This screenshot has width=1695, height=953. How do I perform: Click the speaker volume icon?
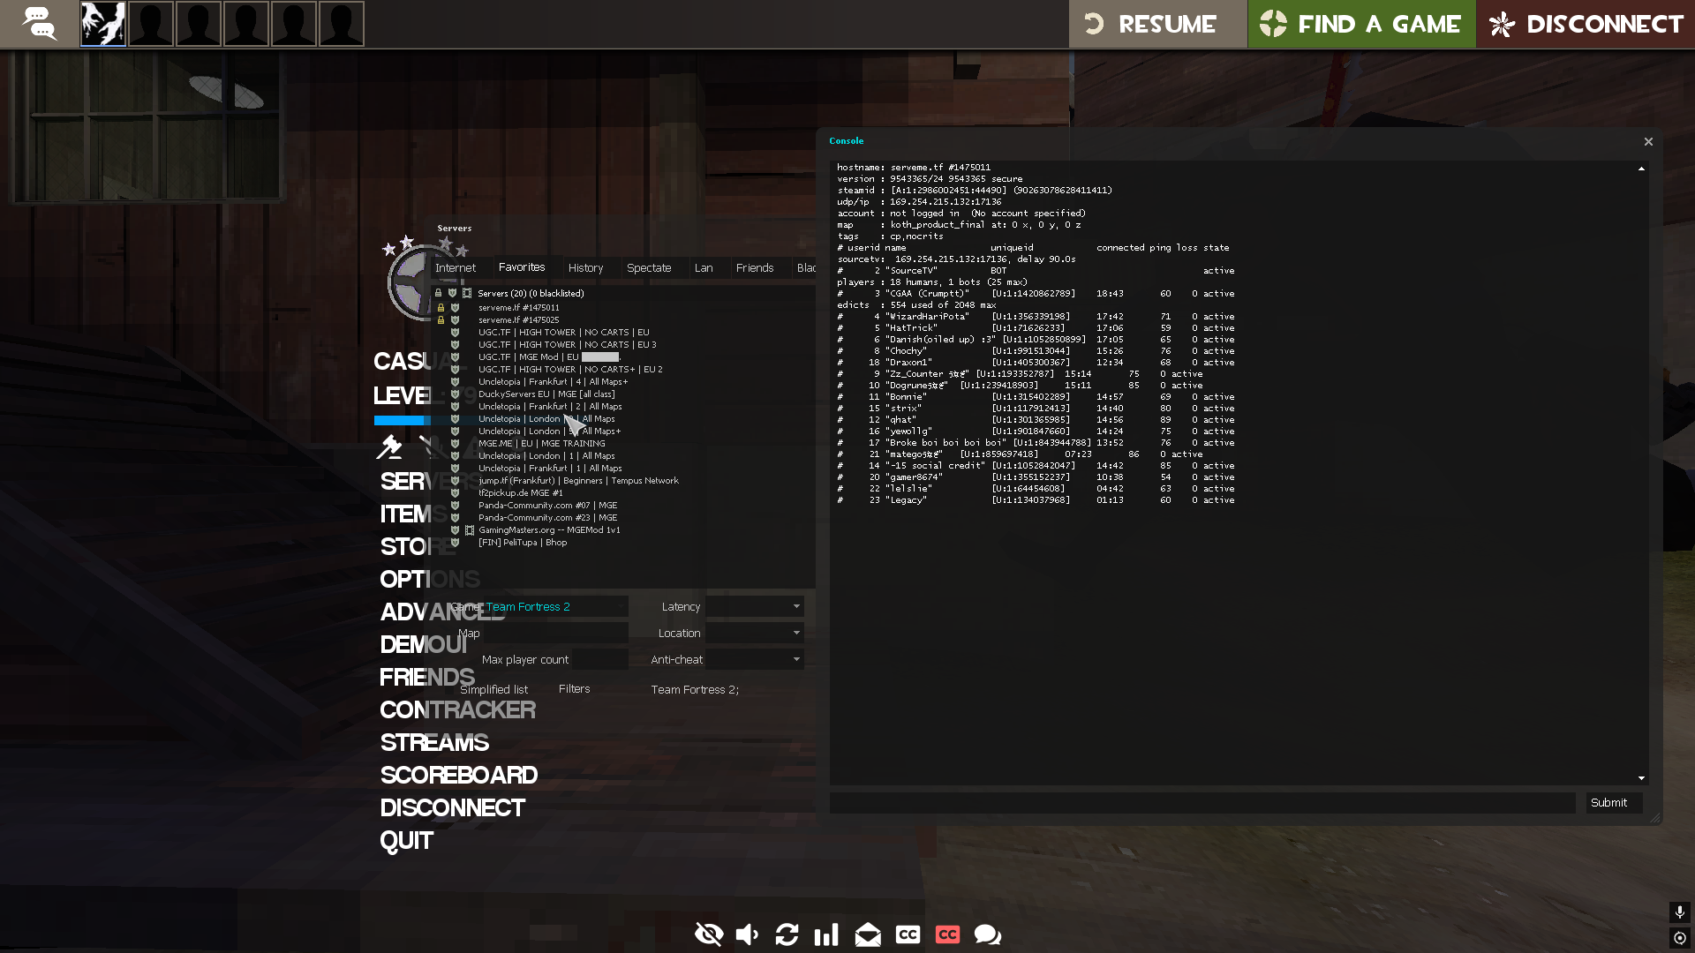[747, 934]
